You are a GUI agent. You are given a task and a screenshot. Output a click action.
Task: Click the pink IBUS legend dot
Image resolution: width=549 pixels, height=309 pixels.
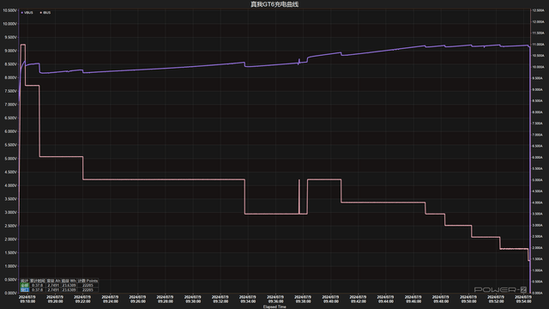coord(41,13)
